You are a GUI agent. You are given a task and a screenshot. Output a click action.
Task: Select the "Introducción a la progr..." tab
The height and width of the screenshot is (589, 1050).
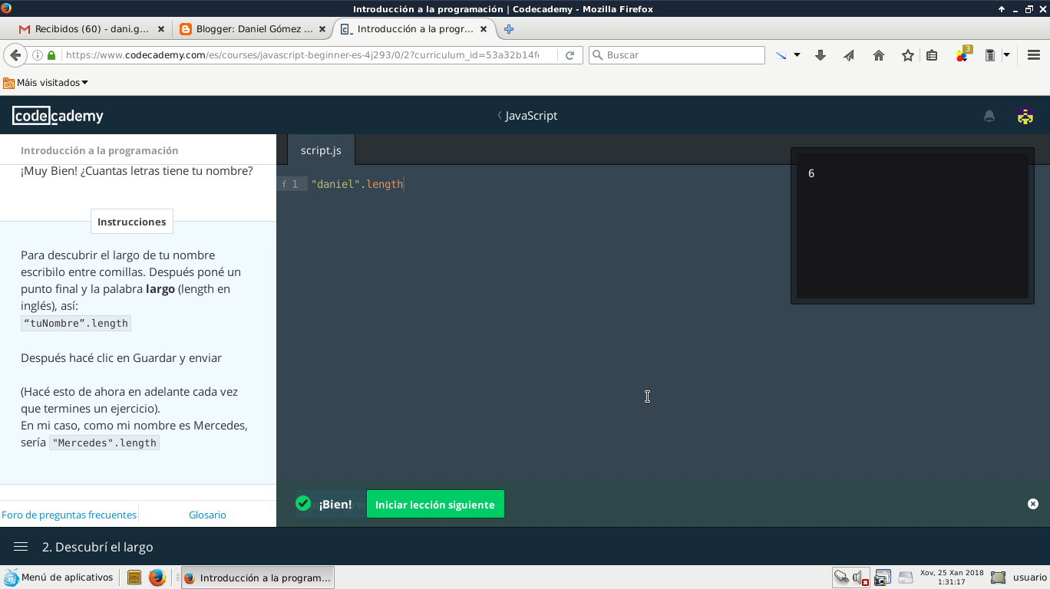point(414,29)
